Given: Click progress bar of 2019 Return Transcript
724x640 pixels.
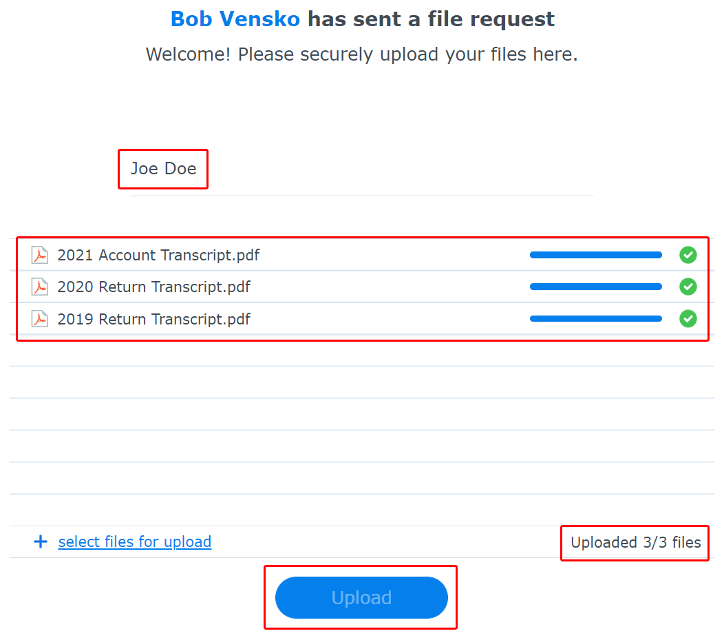Looking at the screenshot, I should pyautogui.click(x=595, y=319).
